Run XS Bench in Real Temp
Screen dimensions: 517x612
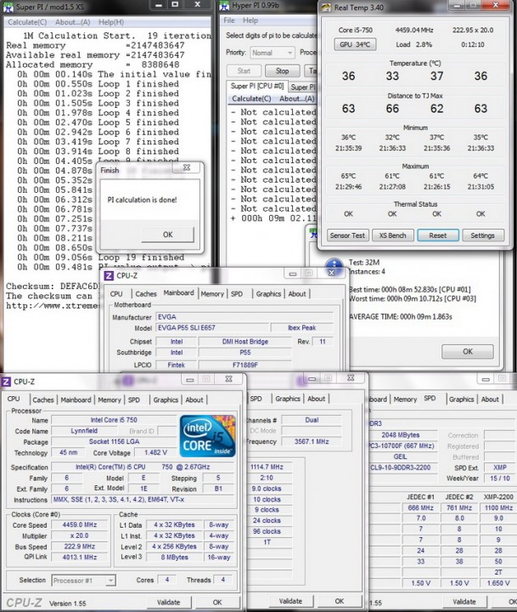point(392,235)
